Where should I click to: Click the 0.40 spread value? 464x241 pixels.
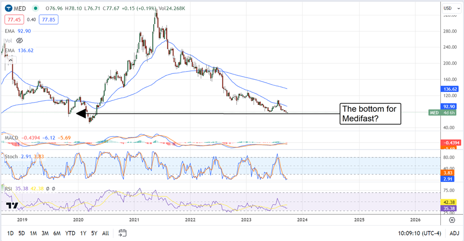point(32,20)
